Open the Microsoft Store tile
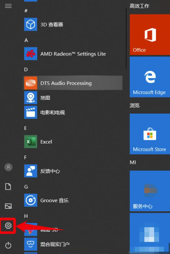Viewport: 170px width, 254px height. click(x=150, y=134)
